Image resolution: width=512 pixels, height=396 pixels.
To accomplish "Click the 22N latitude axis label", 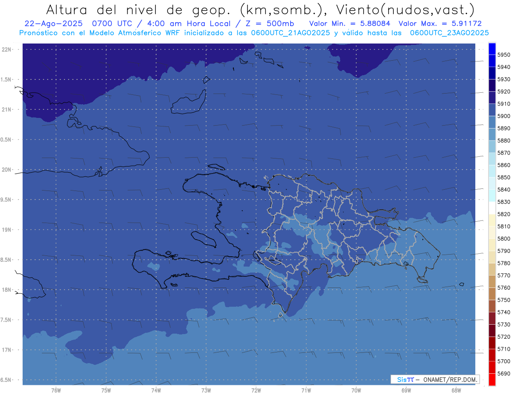I will click(x=7, y=50).
